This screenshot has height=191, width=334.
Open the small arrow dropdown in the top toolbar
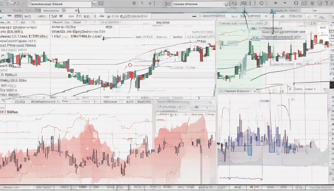(x=285, y=3)
